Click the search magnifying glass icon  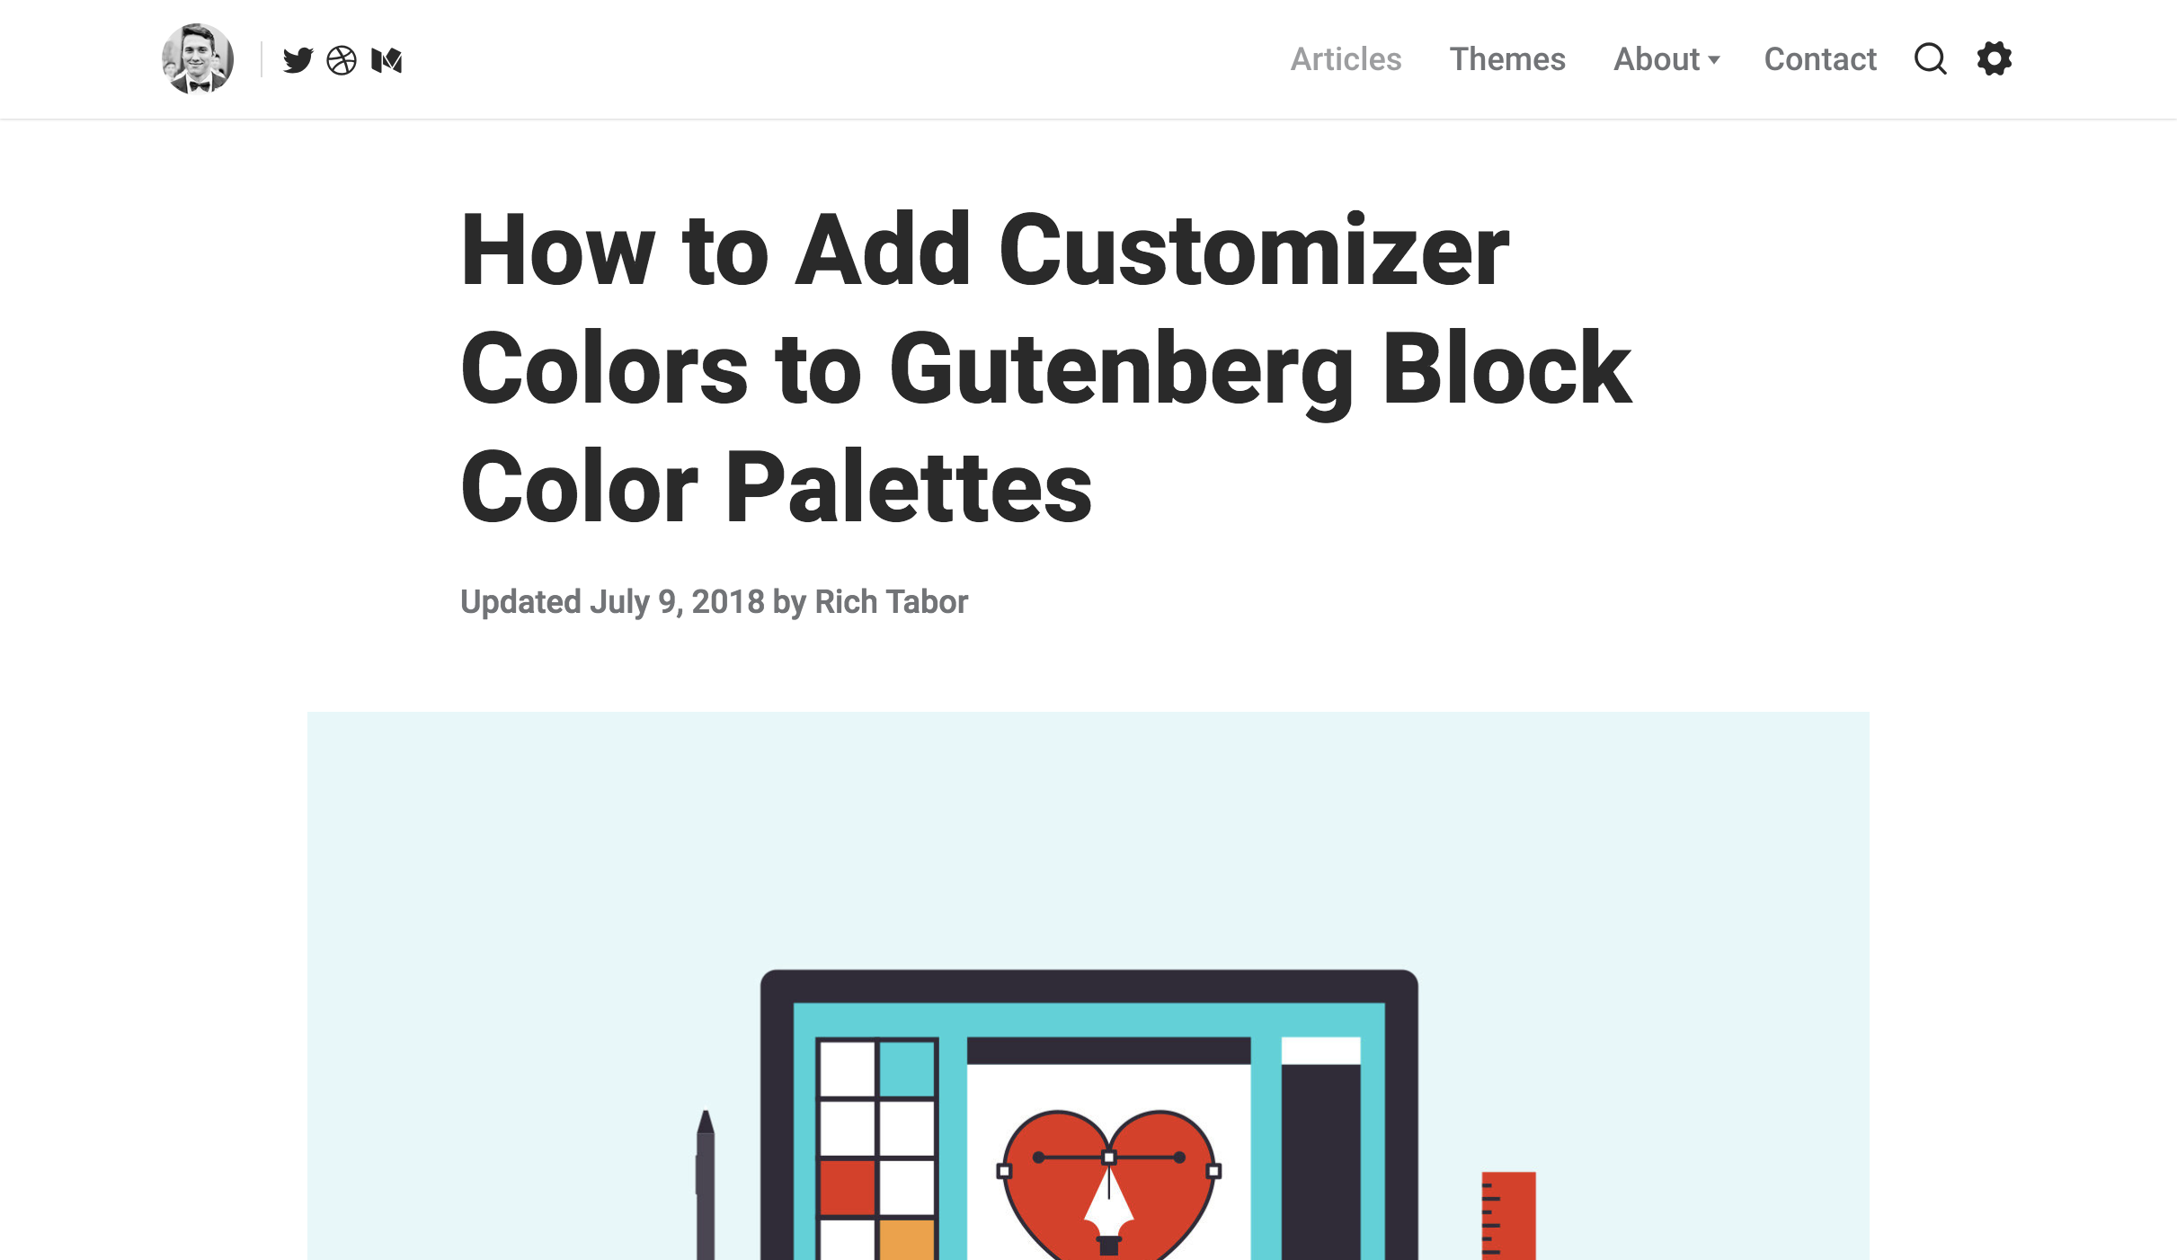[1931, 58]
